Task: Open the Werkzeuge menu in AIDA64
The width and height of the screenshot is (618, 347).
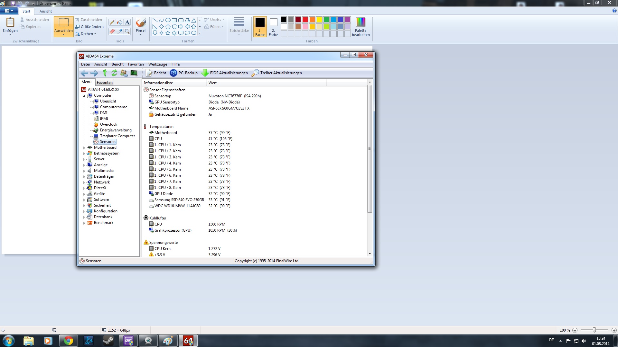Action: pyautogui.click(x=158, y=64)
